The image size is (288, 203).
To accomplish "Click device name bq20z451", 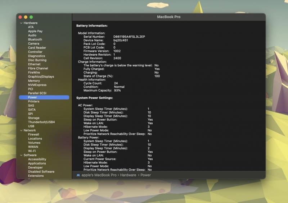I will point(121,40).
